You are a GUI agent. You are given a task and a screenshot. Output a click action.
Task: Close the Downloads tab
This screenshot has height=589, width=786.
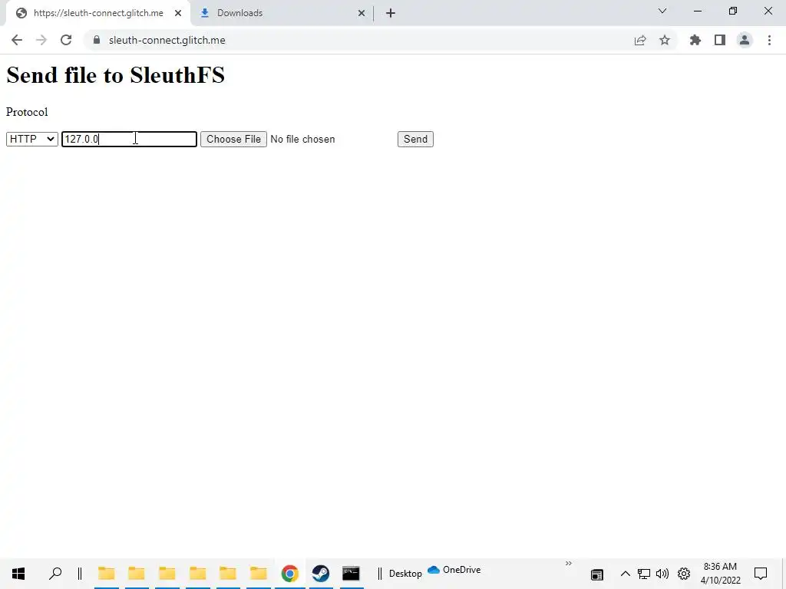[362, 13]
